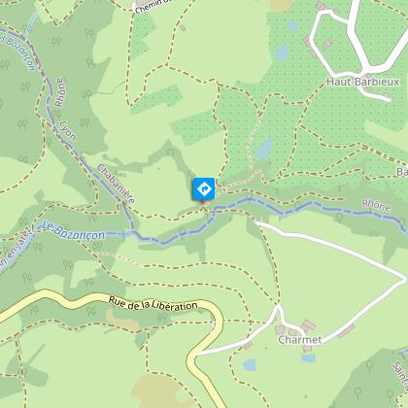
Task: Click the Chemin de road label
Action: tap(153, 7)
